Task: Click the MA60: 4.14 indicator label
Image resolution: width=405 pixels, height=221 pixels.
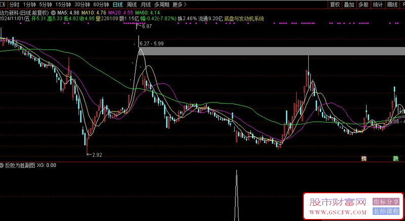Action: tap(147, 13)
